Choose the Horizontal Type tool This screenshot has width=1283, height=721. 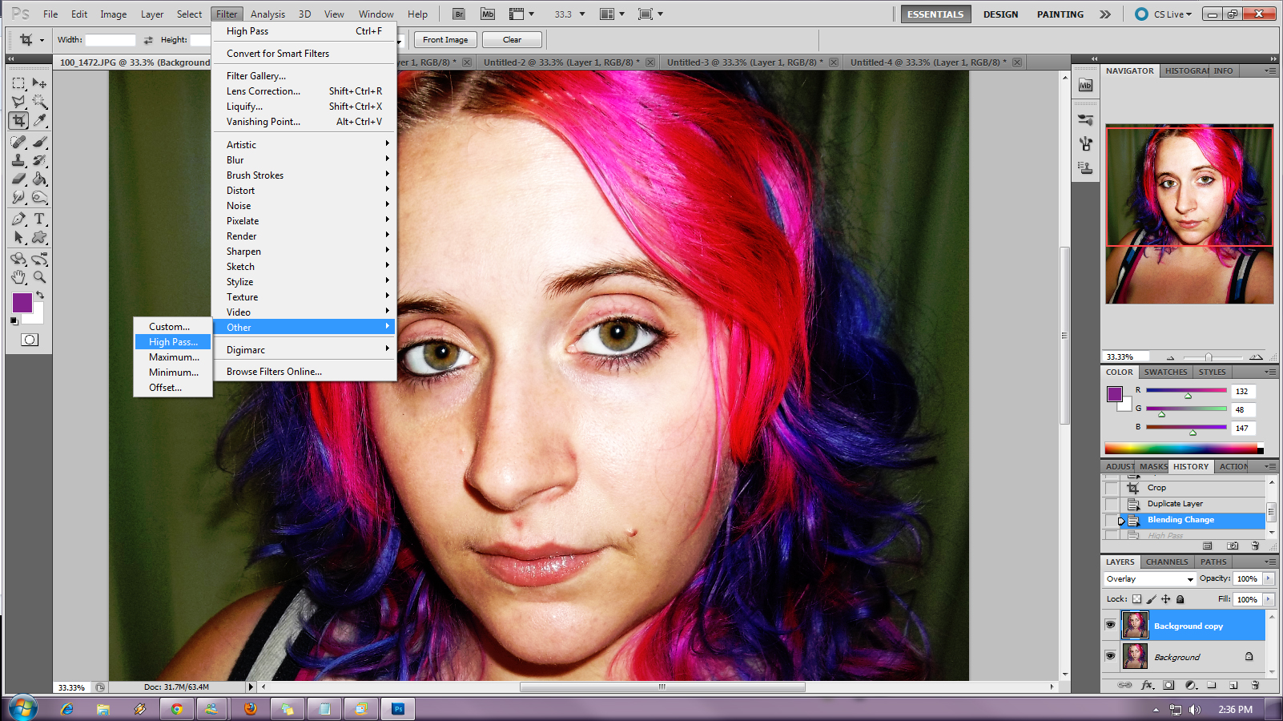tap(39, 219)
